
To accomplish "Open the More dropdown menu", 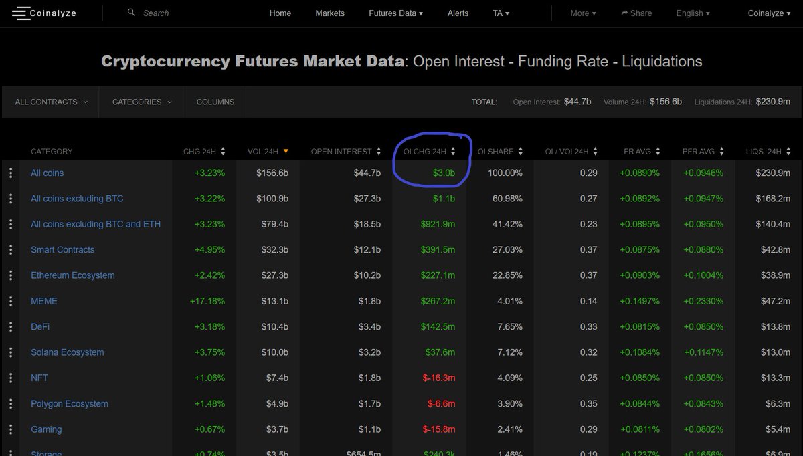I will click(x=583, y=13).
